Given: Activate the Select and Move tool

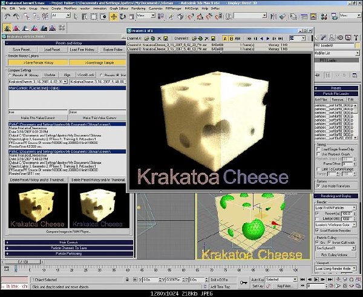Looking at the screenshot, I should [114, 16].
